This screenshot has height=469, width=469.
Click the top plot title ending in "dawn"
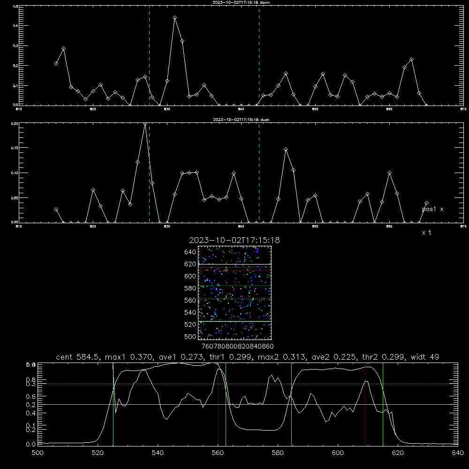tap(241, 2)
